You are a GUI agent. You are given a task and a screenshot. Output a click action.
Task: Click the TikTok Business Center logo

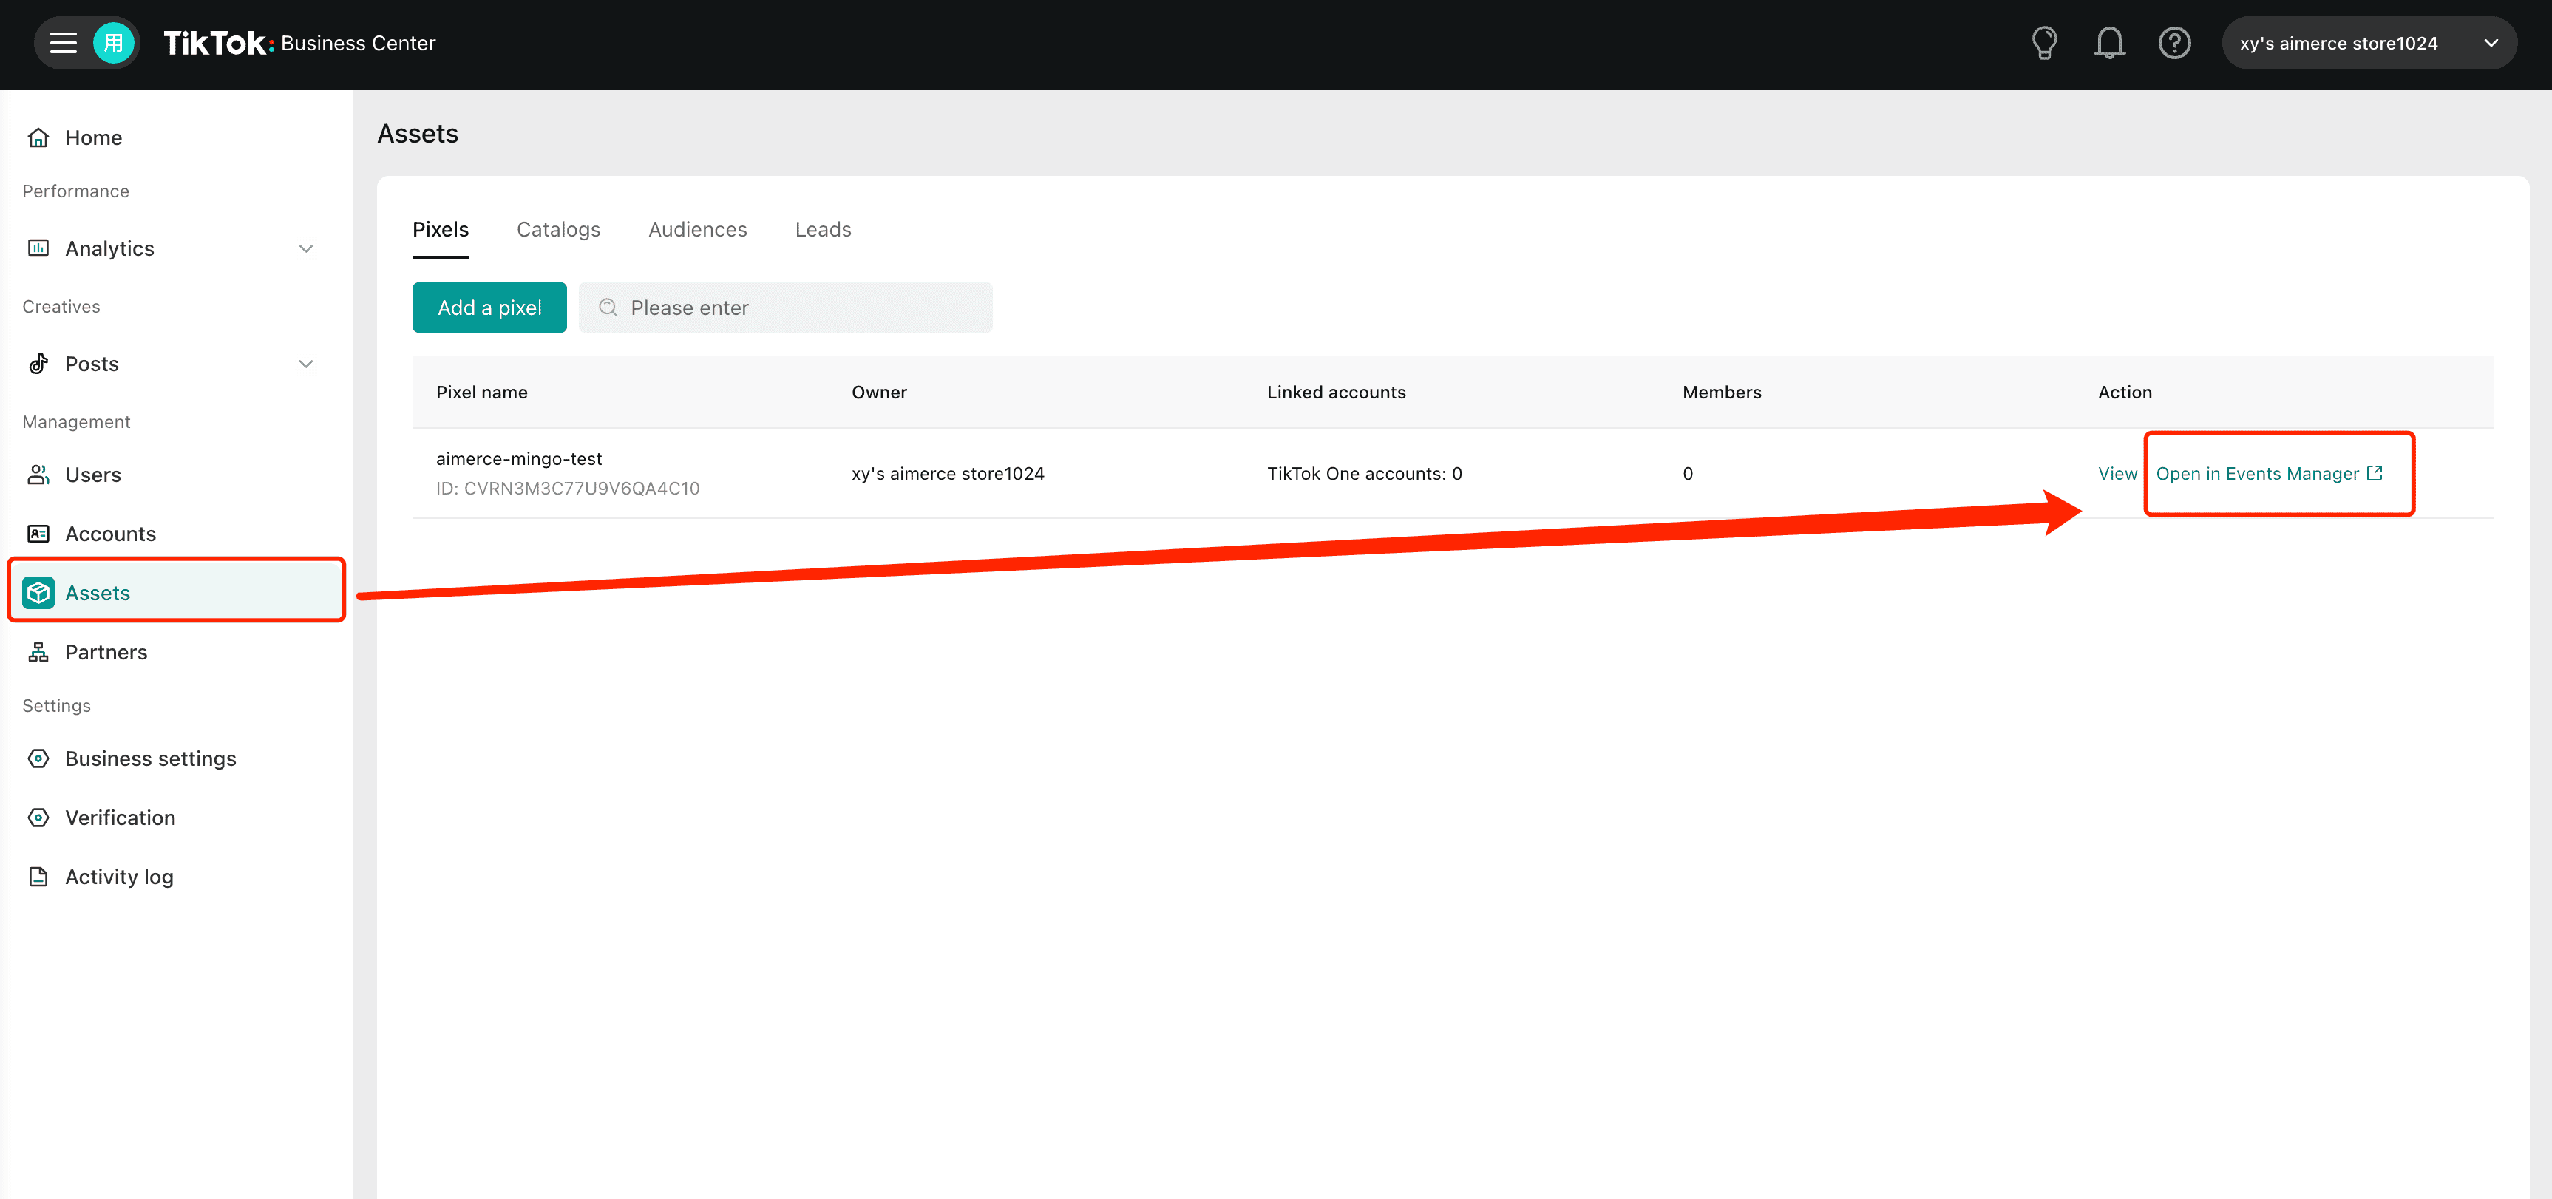click(x=299, y=43)
